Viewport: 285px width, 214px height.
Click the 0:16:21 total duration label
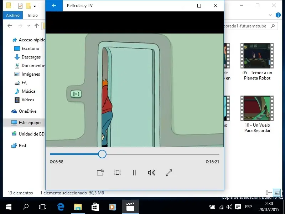pyautogui.click(x=212, y=162)
